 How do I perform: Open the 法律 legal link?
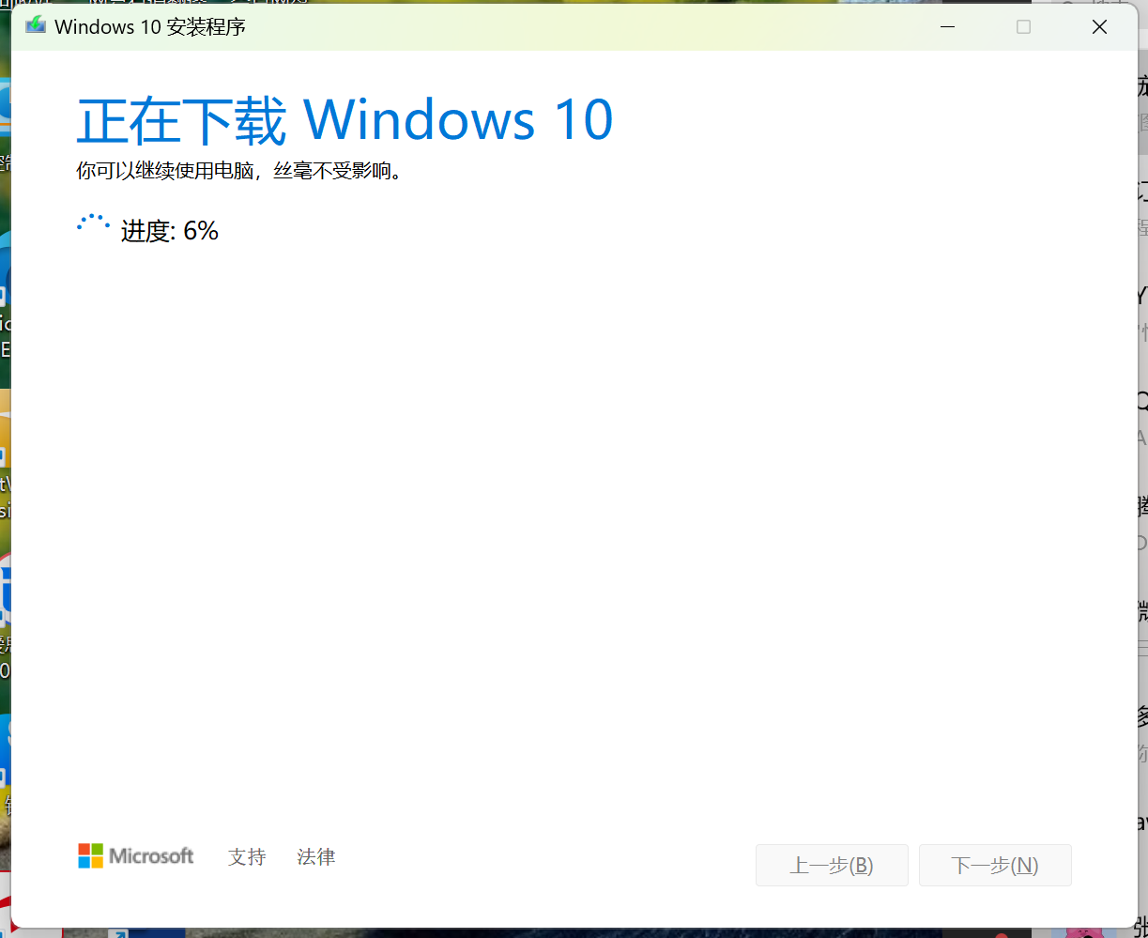[315, 856]
